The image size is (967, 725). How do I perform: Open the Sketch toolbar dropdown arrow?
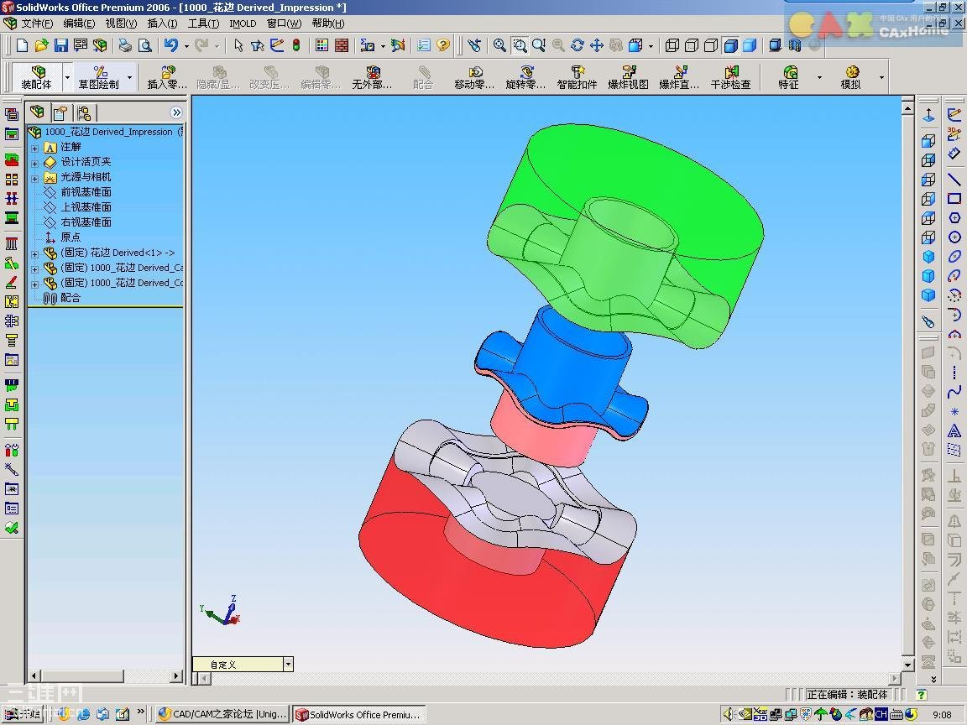(x=129, y=78)
